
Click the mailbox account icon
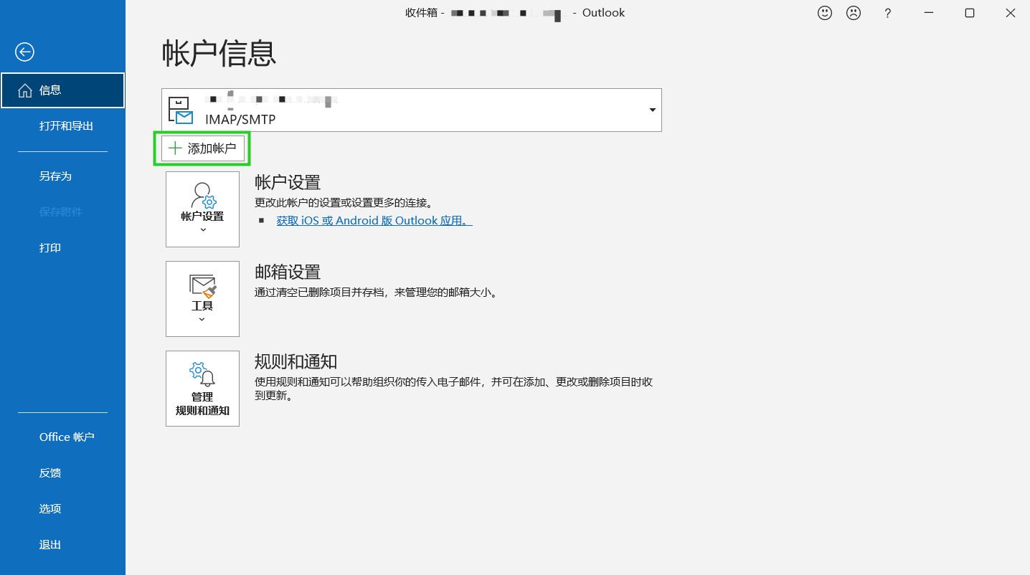(180, 110)
